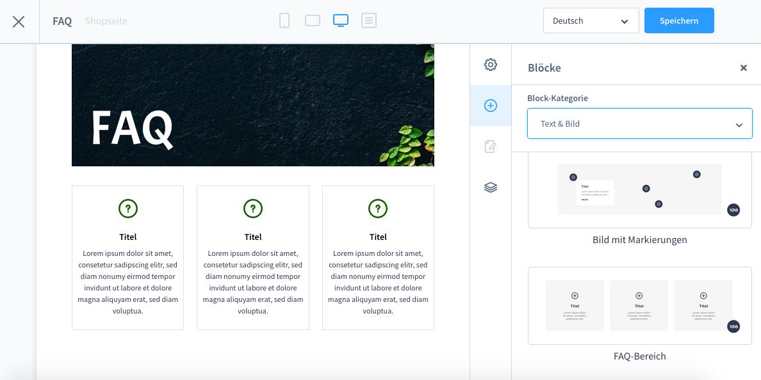761x380 pixels.
Task: Click badge icon on FAQ-Bereich thumbnail
Action: (x=733, y=326)
